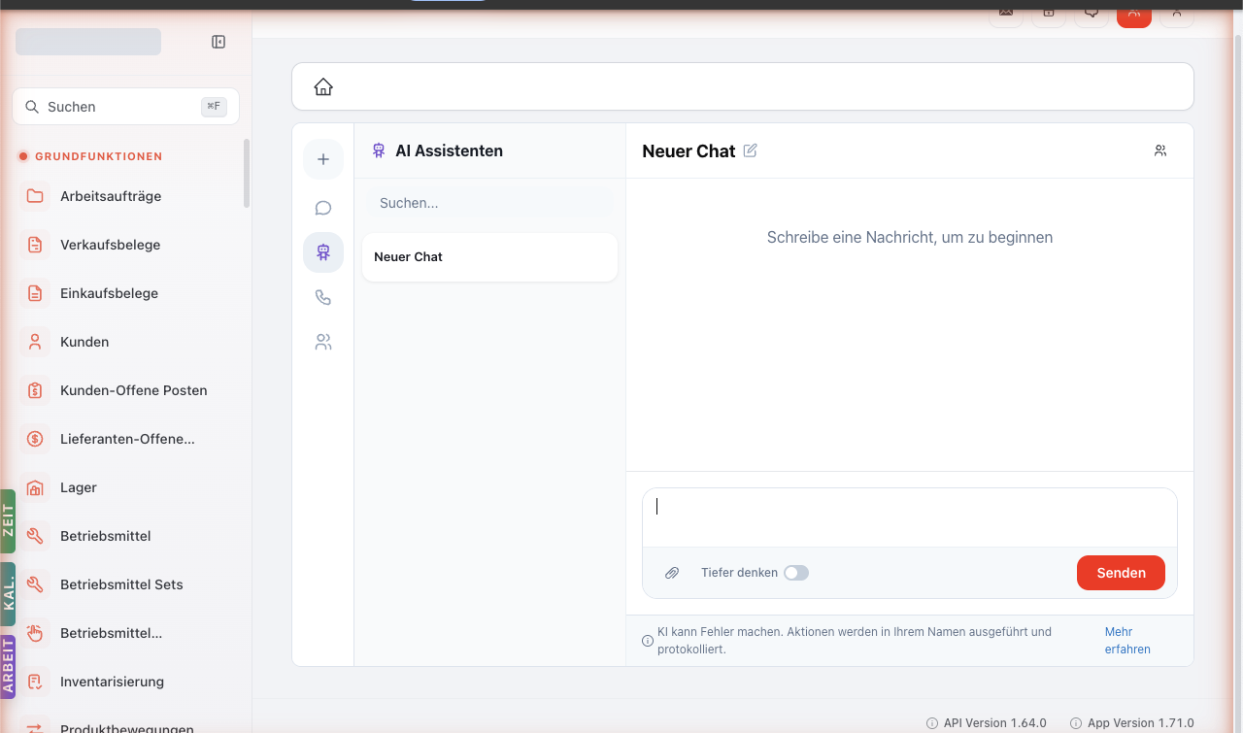The width and height of the screenshot is (1243, 733).
Task: Open the Lager section
Action: pyautogui.click(x=78, y=487)
